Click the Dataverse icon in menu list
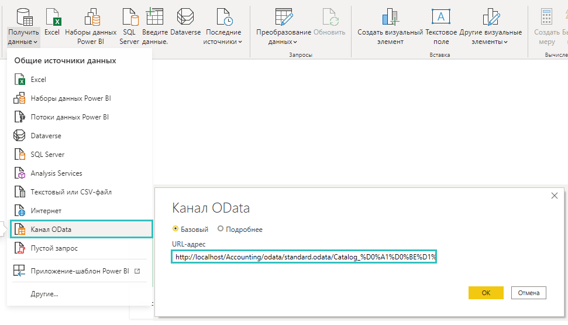The width and height of the screenshot is (568, 325). tap(19, 136)
